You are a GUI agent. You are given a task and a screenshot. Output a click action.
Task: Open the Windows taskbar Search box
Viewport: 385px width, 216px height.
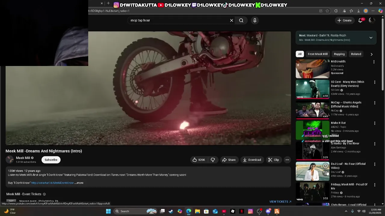[x=135, y=211]
